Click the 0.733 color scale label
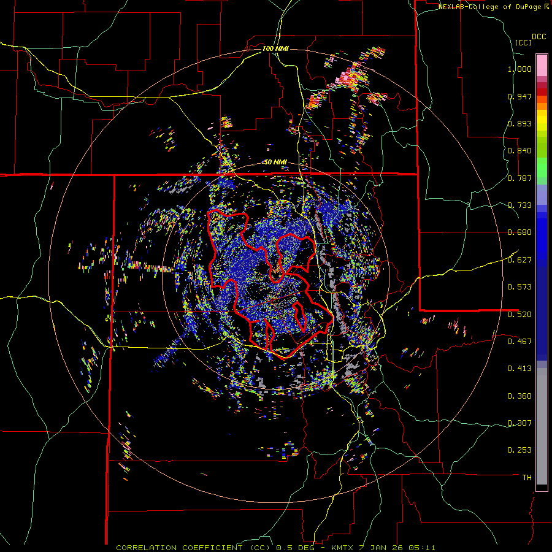Image resolution: width=552 pixels, height=552 pixels. (519, 205)
